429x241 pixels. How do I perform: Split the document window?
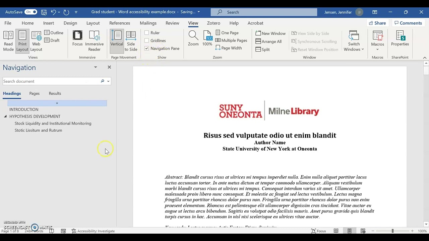262,50
